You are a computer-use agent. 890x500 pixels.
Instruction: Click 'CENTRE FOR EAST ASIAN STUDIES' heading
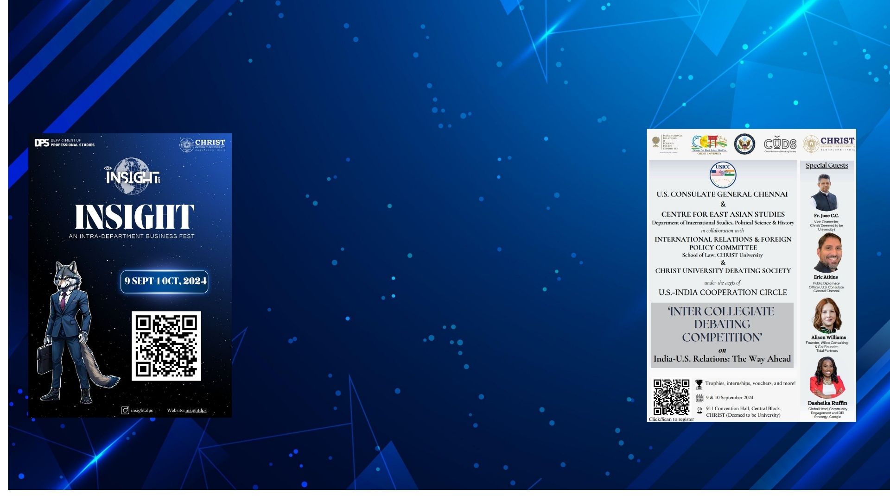pyautogui.click(x=723, y=214)
